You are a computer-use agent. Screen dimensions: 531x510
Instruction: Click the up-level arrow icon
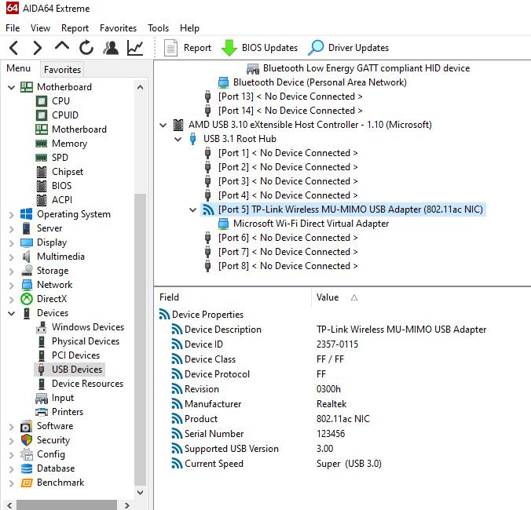pyautogui.click(x=61, y=46)
